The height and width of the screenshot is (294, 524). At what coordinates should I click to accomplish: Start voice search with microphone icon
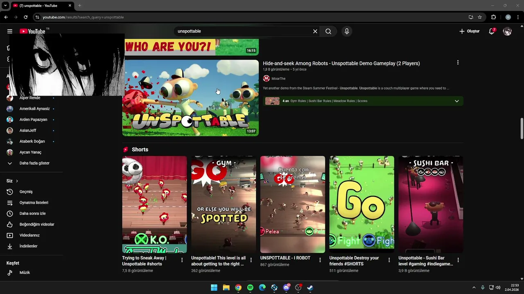pos(347,31)
